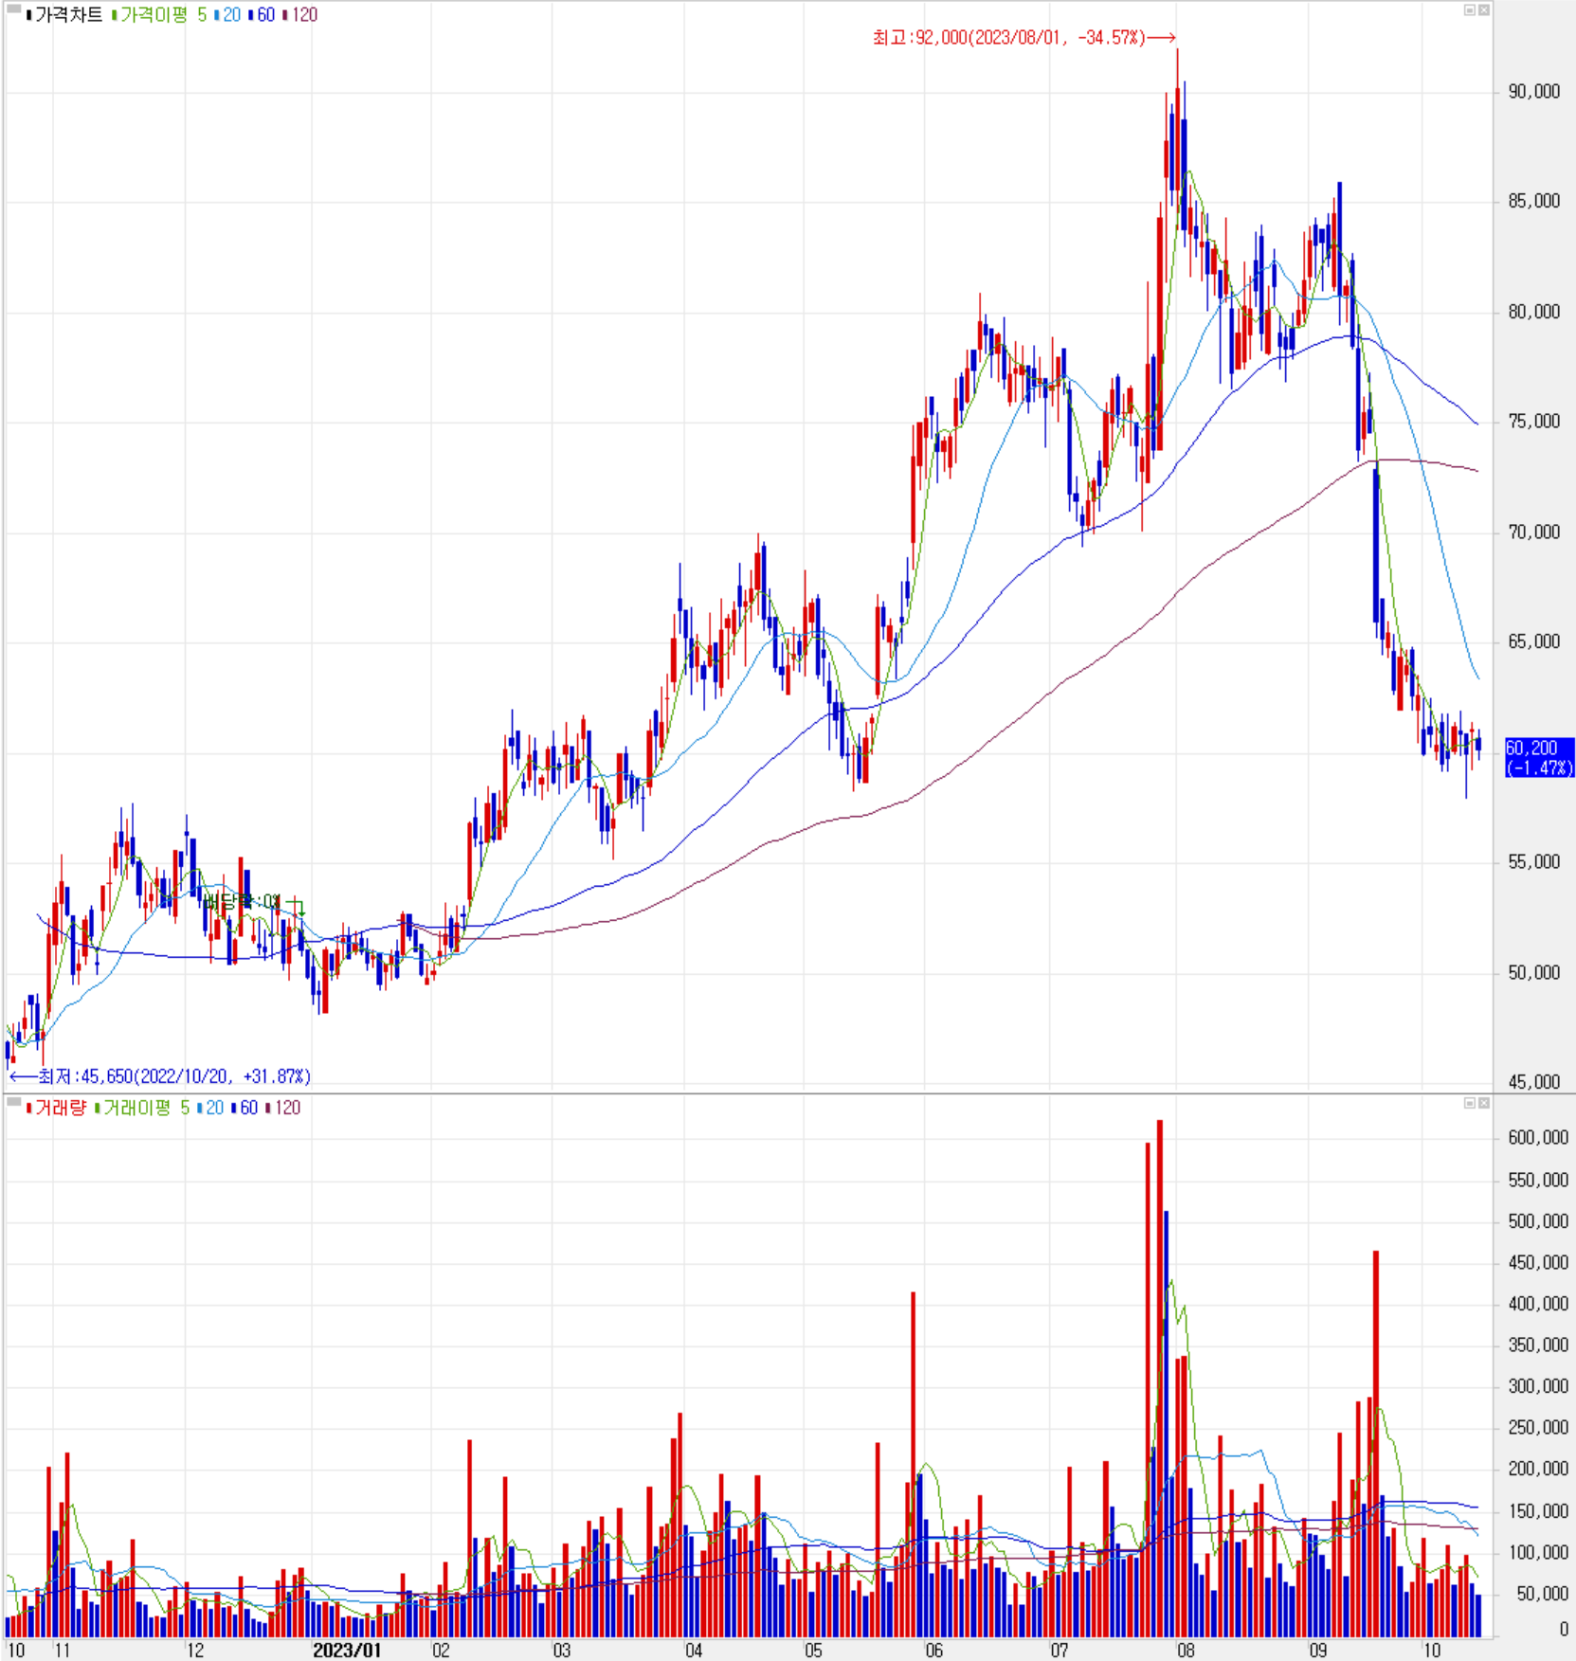Maximize the price chart panel
The height and width of the screenshot is (1661, 1576).
point(1470,10)
